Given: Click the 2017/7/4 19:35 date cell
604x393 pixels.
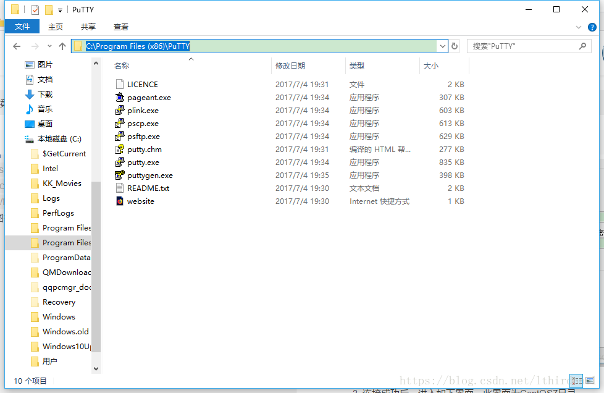Looking at the screenshot, I should point(302,175).
